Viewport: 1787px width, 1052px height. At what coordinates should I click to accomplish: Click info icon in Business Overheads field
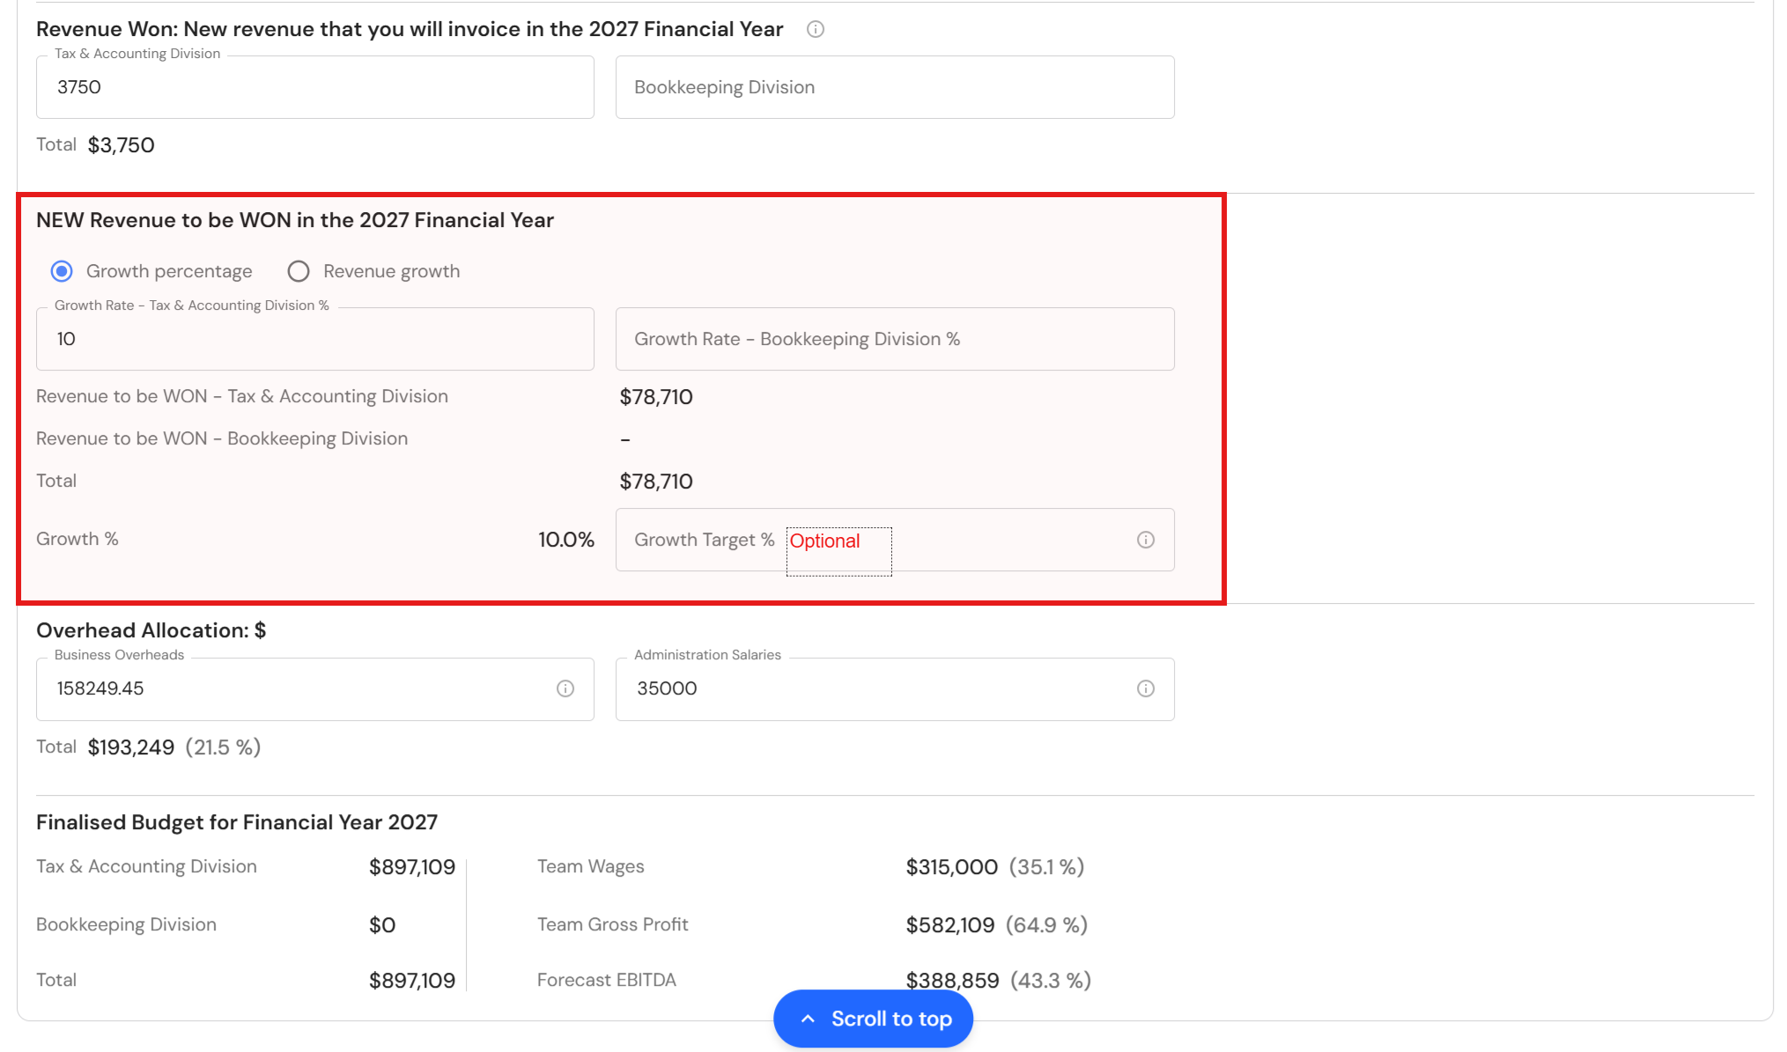coord(565,688)
